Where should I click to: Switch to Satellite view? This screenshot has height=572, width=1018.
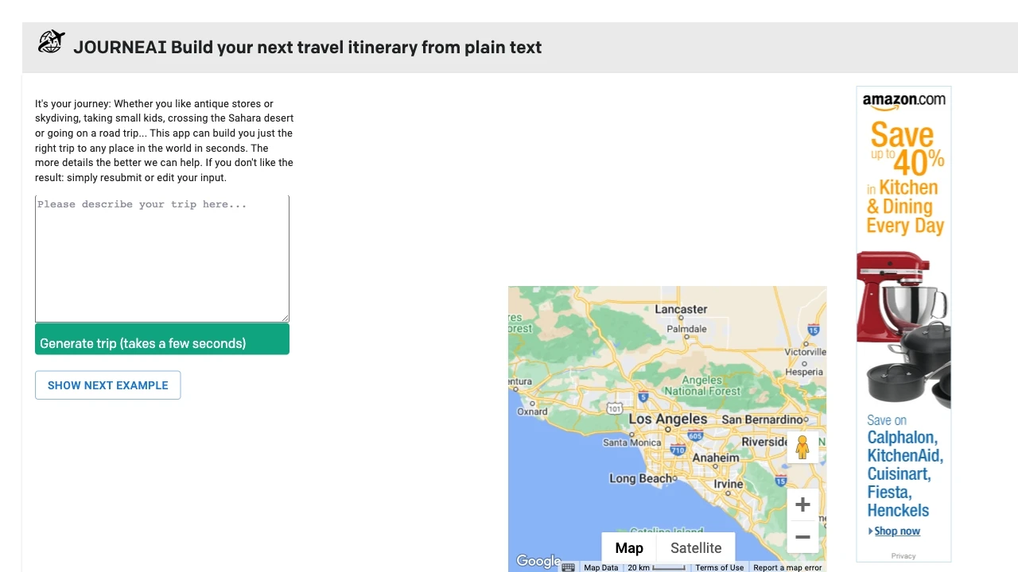pyautogui.click(x=695, y=547)
